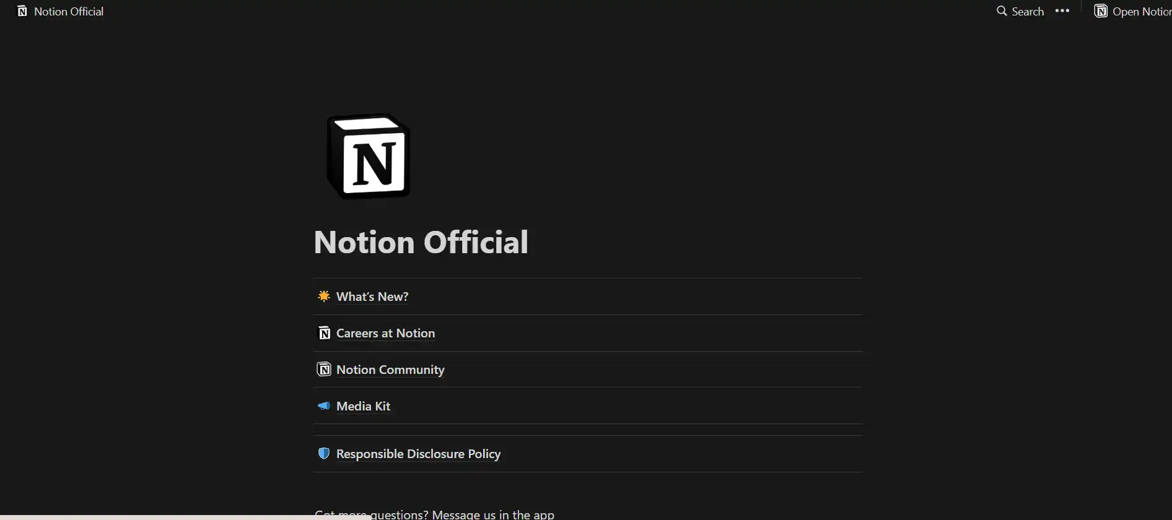
Task: Open the Responsible Disclosure Policy link
Action: point(418,454)
